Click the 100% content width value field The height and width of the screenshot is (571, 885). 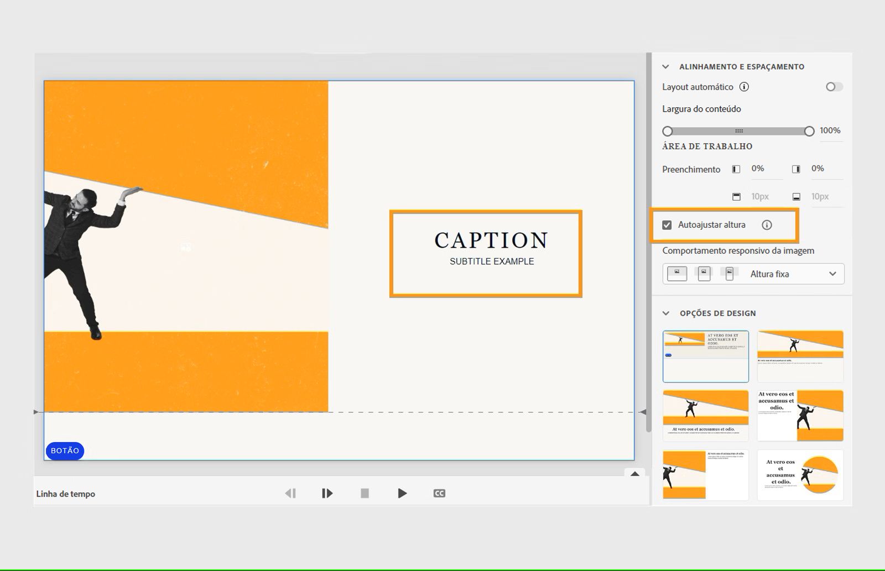831,131
